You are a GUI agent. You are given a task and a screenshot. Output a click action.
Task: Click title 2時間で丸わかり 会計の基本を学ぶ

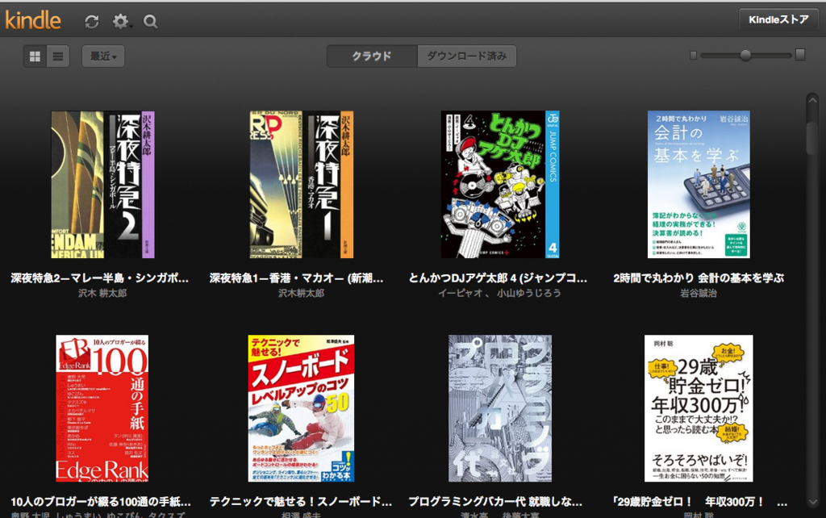[x=699, y=278]
